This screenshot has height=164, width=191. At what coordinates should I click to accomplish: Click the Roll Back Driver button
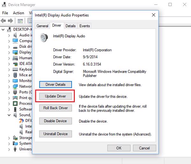(55, 108)
